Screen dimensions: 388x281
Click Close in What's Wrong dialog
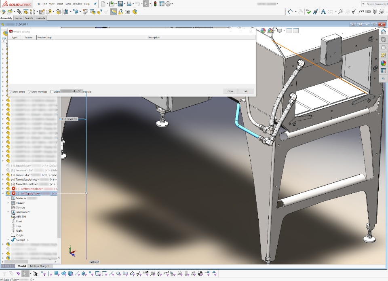click(230, 91)
